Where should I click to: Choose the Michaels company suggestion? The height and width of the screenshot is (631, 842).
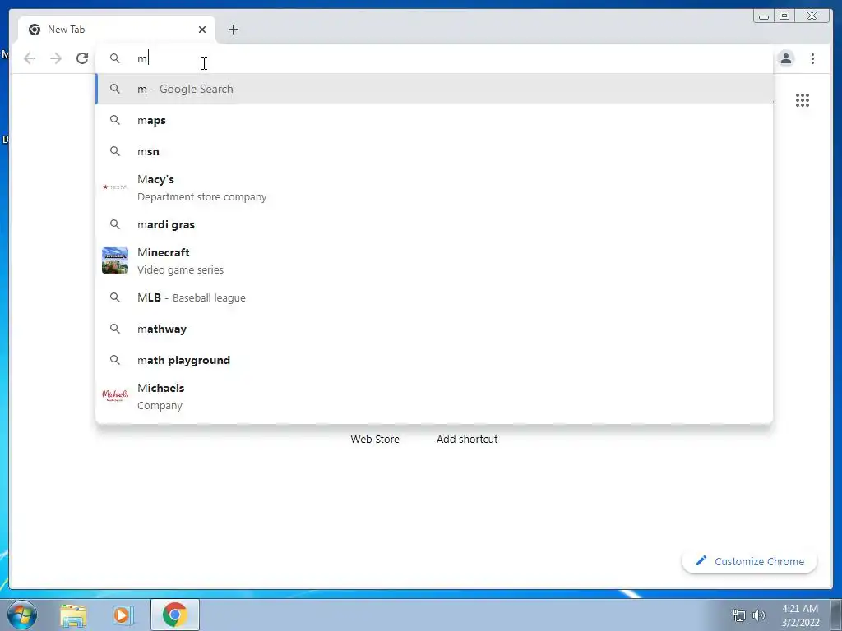pos(434,396)
